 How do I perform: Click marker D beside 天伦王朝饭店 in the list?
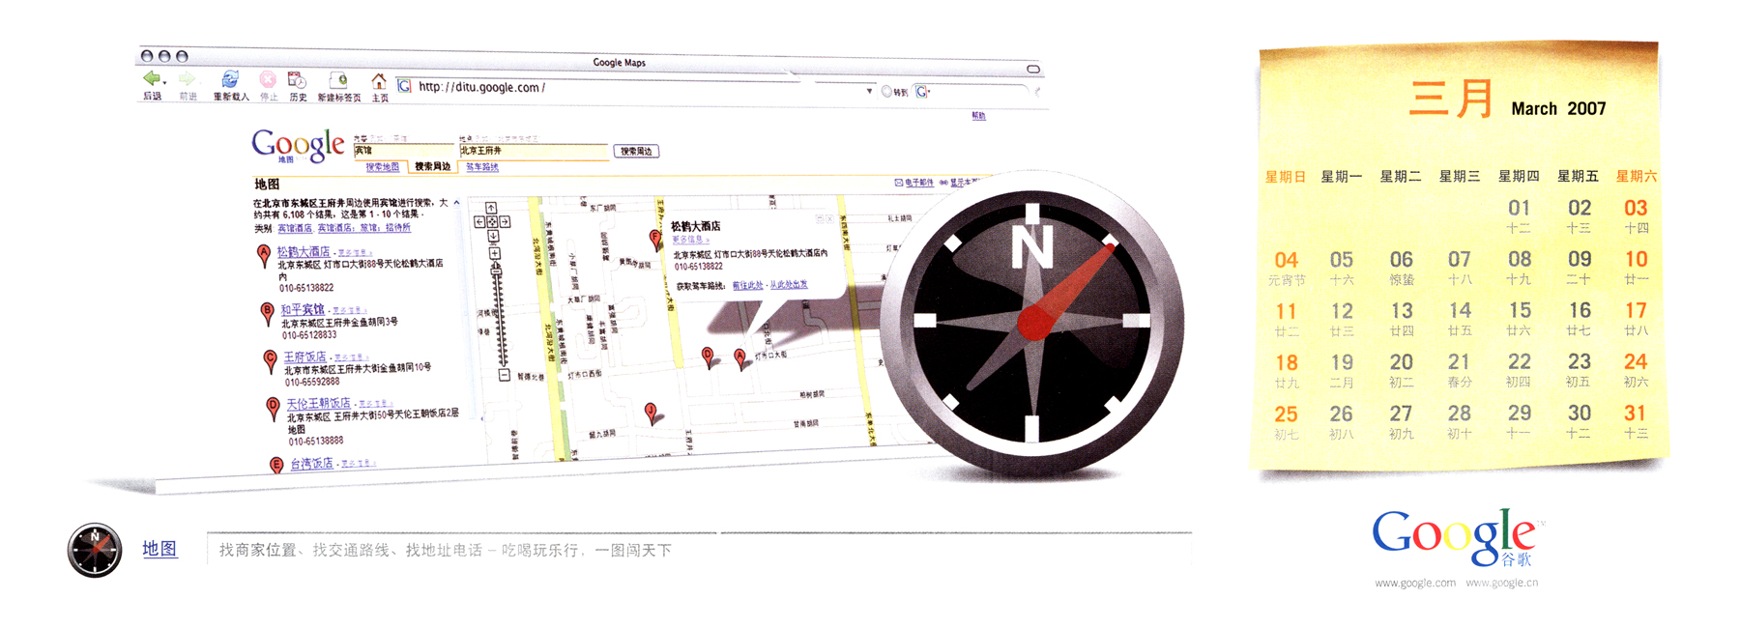coord(273,408)
